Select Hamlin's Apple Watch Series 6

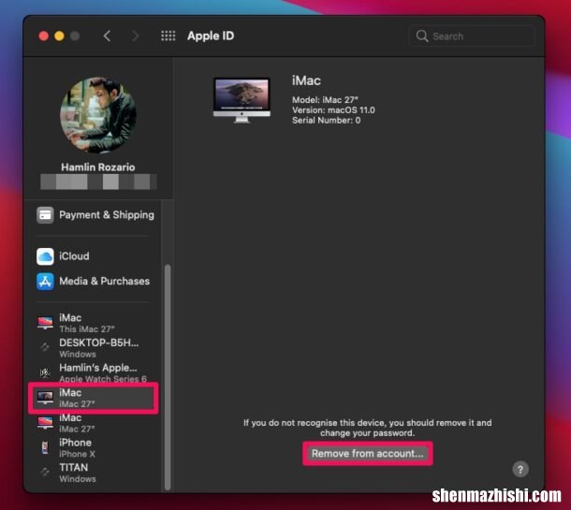pos(95,372)
